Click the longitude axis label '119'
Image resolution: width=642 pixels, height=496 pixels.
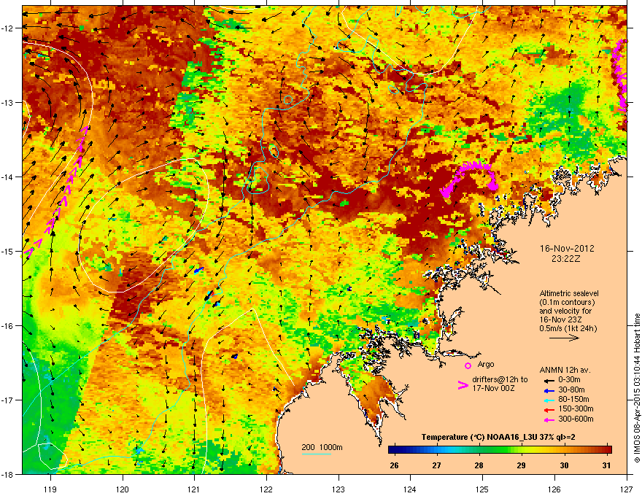tap(50, 489)
